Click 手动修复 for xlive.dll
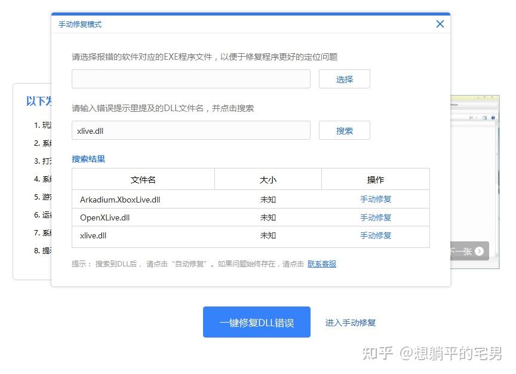This screenshot has width=516, height=374. pyautogui.click(x=375, y=235)
